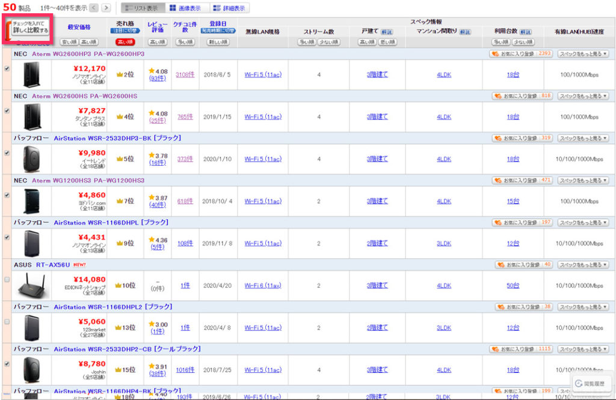Image resolution: width=616 pixels, height=400 pixels.
Task: Add WSR-1166DHPL2 to favorites
Action: coord(524,307)
